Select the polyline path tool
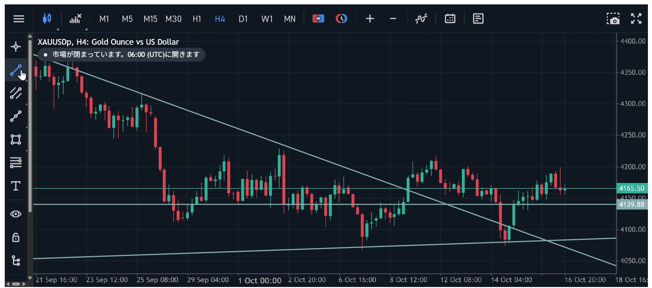 click(x=16, y=116)
